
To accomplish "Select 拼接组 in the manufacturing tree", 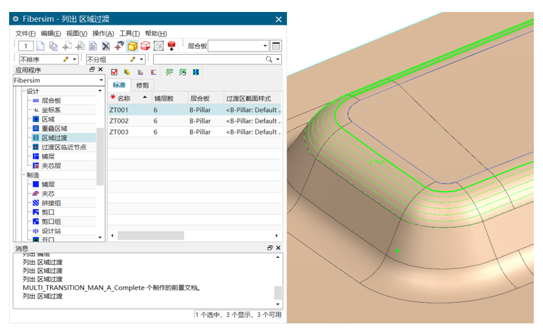I will coord(51,203).
